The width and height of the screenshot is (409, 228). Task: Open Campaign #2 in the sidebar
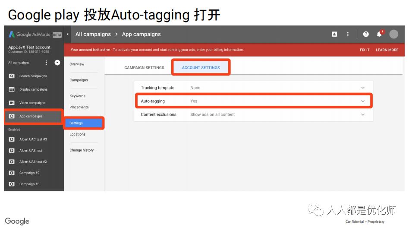[x=29, y=173]
